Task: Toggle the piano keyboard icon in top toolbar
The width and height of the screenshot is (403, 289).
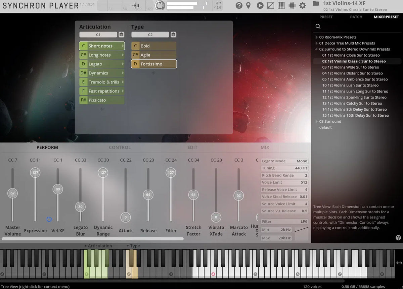Action: tap(281, 5)
